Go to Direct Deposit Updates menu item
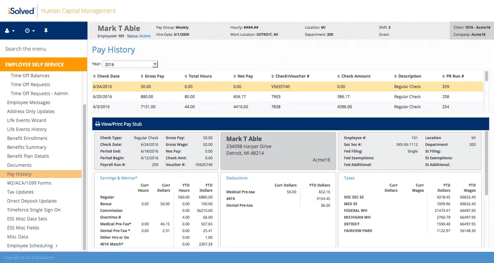This screenshot has height=263, width=494. click(x=32, y=201)
